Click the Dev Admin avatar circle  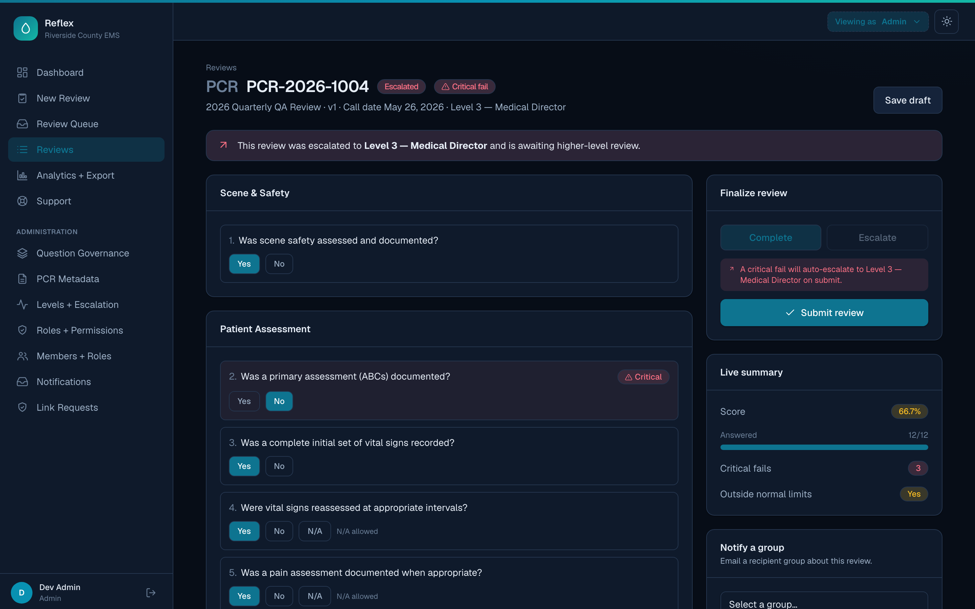[x=22, y=592]
